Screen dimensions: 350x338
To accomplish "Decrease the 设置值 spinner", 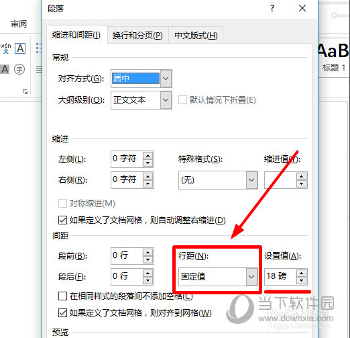I will click(302, 280).
